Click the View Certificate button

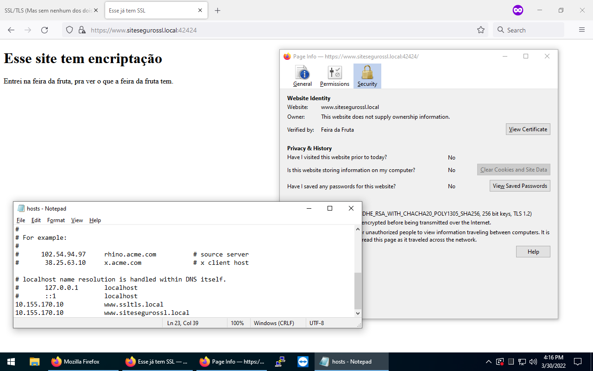pos(528,129)
